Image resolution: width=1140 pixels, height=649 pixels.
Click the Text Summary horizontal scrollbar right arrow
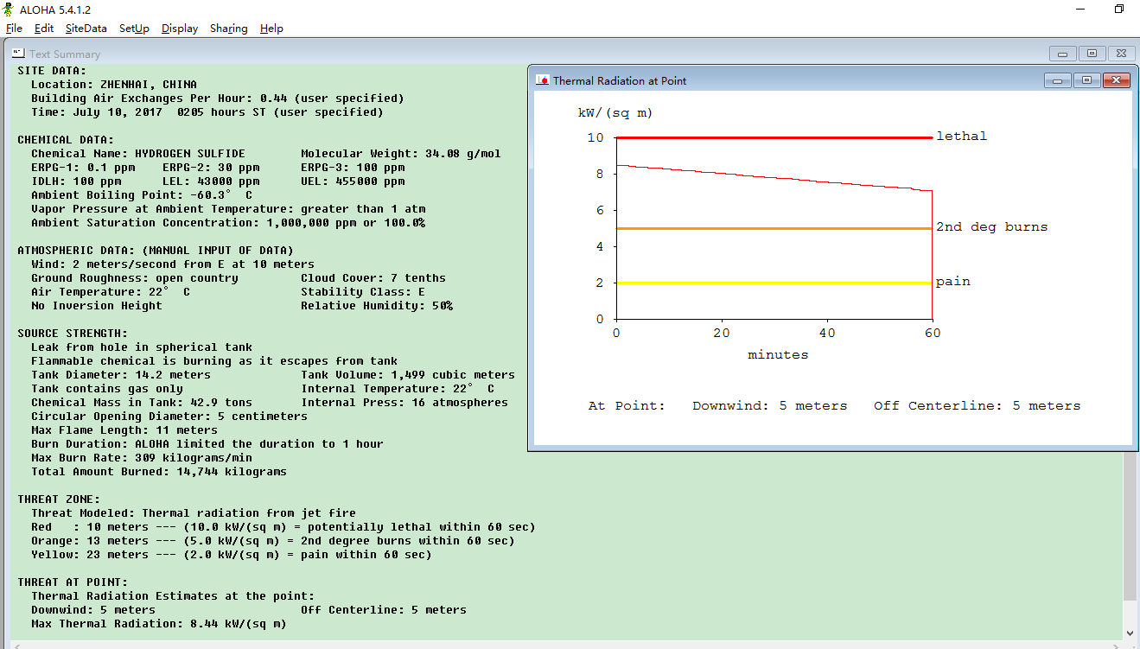pyautogui.click(x=1115, y=645)
